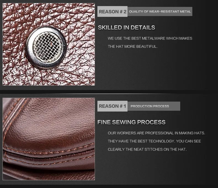Click the PRODUCTION PROCESS banner

(154, 106)
